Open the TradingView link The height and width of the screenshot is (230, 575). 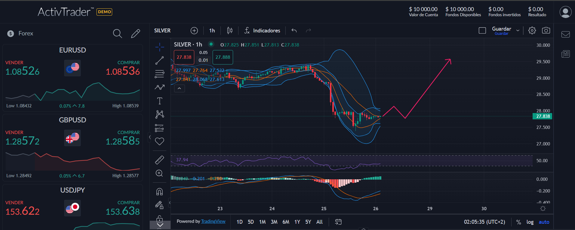click(213, 221)
